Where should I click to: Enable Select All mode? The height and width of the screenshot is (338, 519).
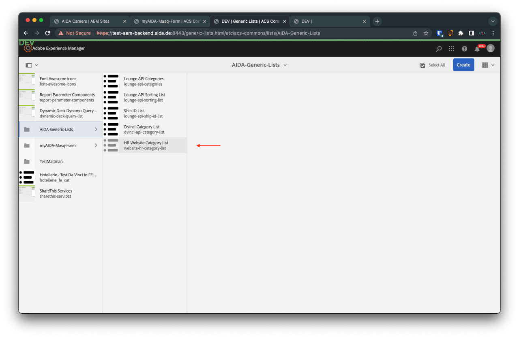pyautogui.click(x=432, y=65)
